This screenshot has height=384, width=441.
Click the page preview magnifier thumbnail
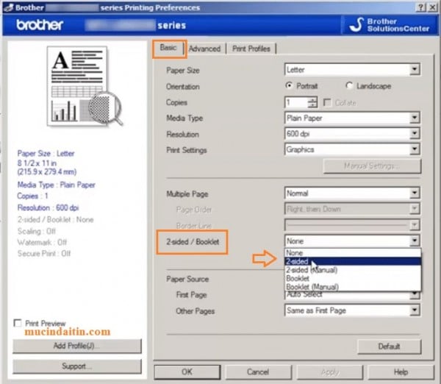(85, 86)
